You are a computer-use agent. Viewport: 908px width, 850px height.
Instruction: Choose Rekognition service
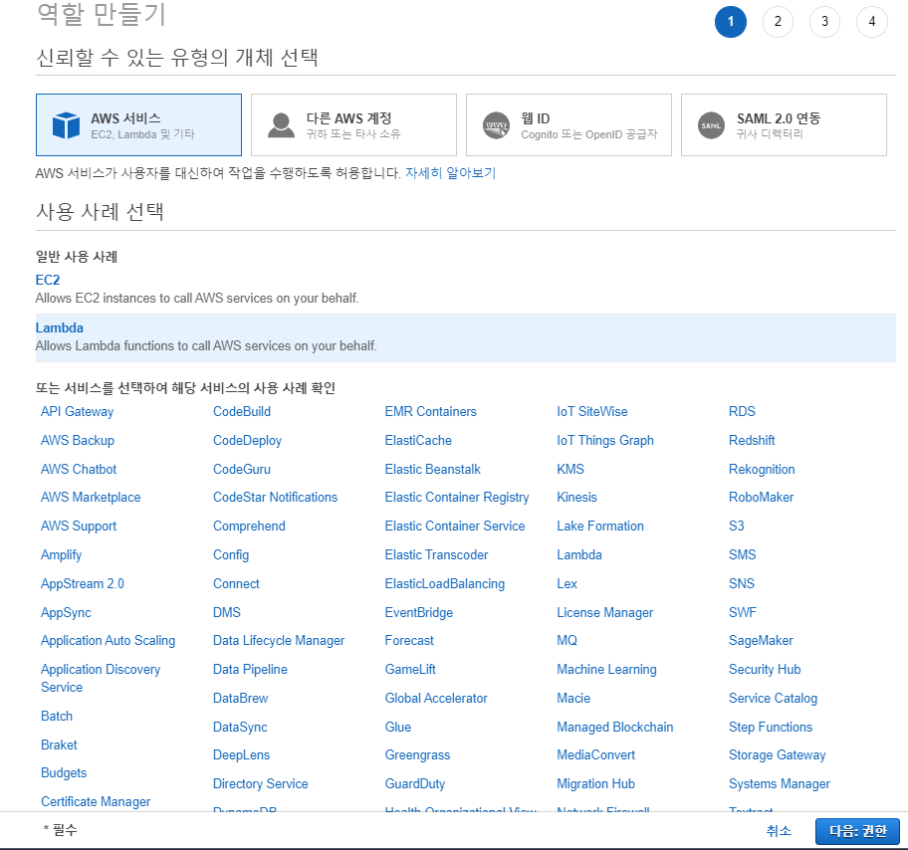[762, 470]
